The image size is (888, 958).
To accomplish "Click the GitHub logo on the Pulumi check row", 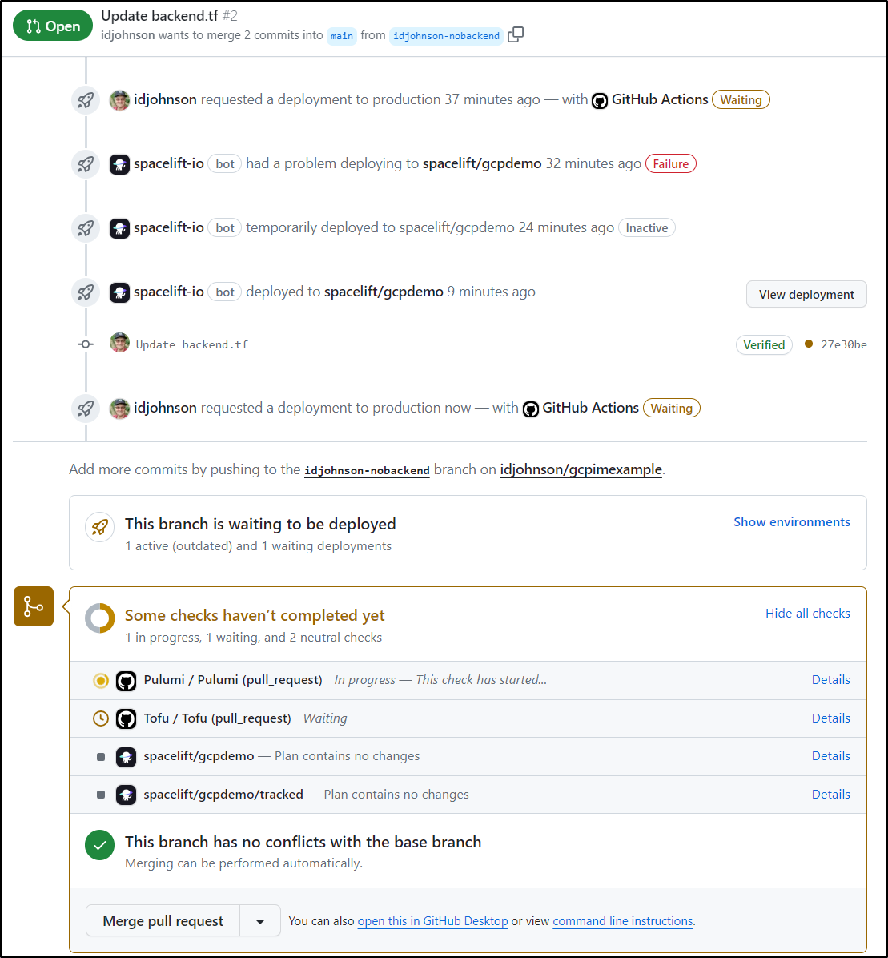I will point(127,681).
